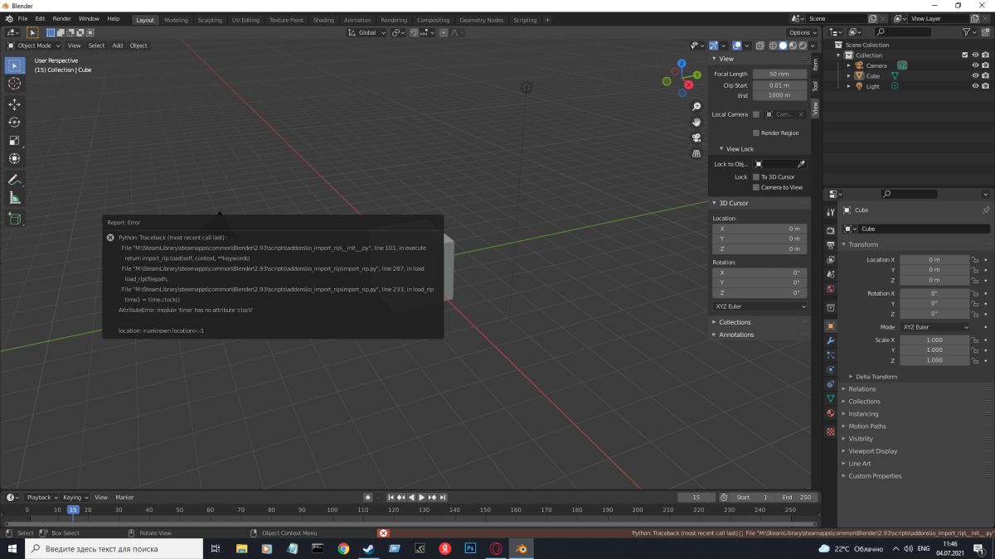This screenshot has height=559, width=995.
Task: Open Scene properties tab icon
Action: 831,274
